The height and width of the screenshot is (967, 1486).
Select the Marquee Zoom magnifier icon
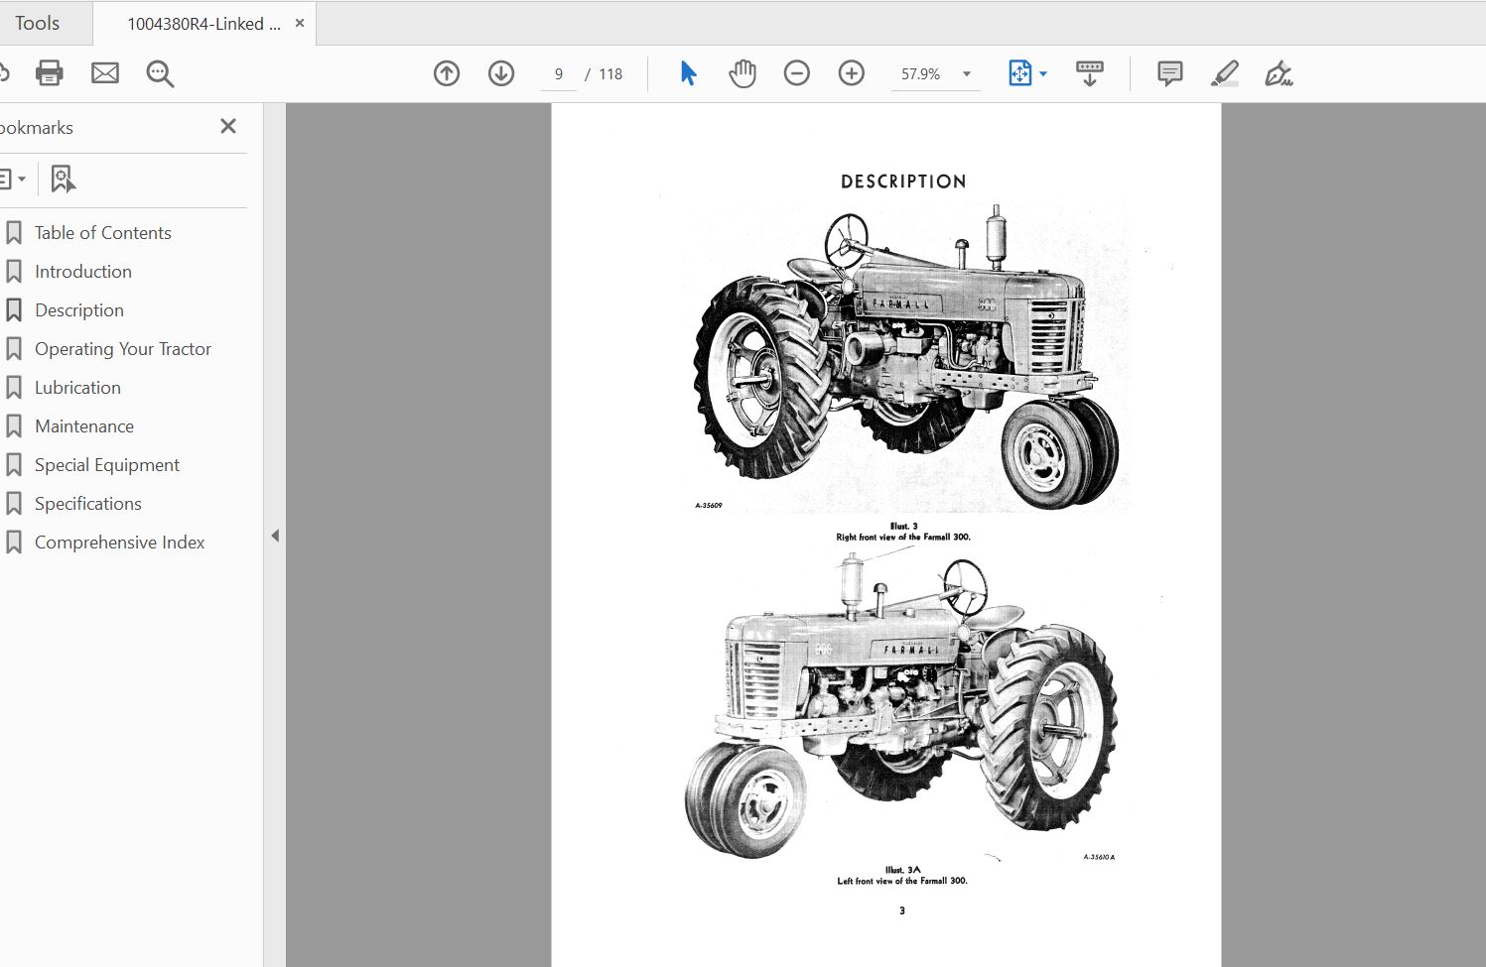159,72
